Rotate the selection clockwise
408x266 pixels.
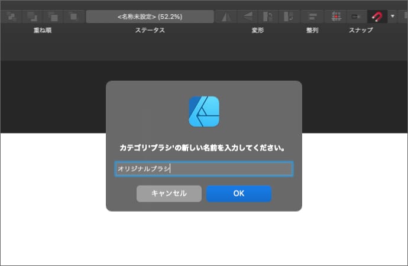coord(289,16)
